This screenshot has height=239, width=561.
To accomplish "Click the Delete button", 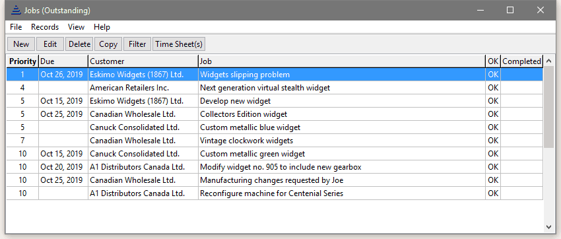I will (x=79, y=44).
